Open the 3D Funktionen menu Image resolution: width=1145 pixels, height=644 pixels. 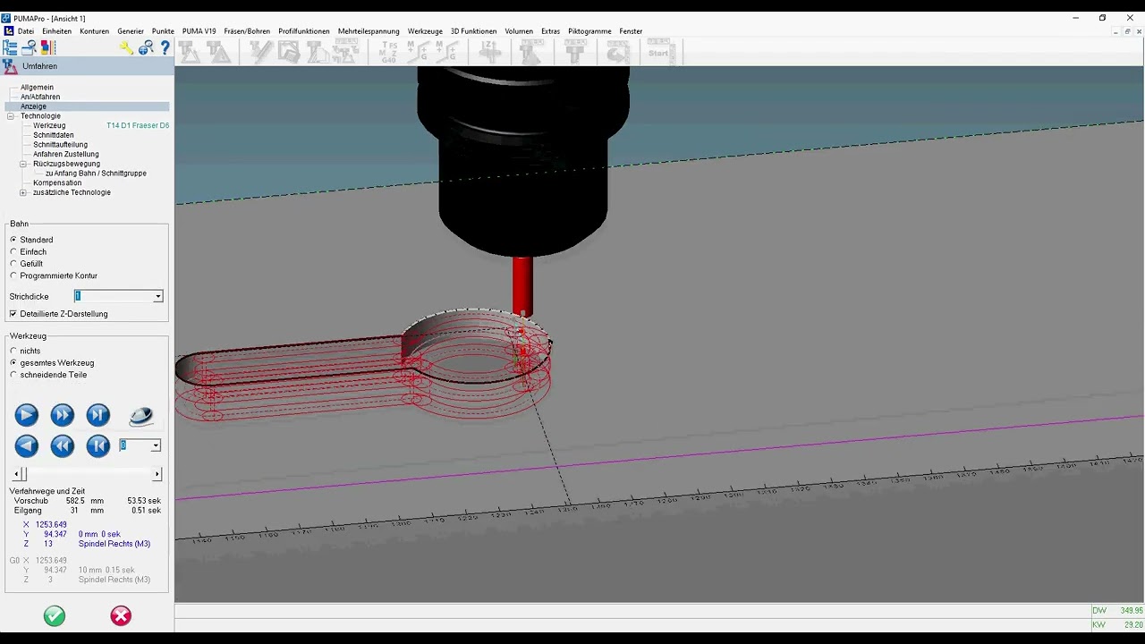[x=473, y=31]
